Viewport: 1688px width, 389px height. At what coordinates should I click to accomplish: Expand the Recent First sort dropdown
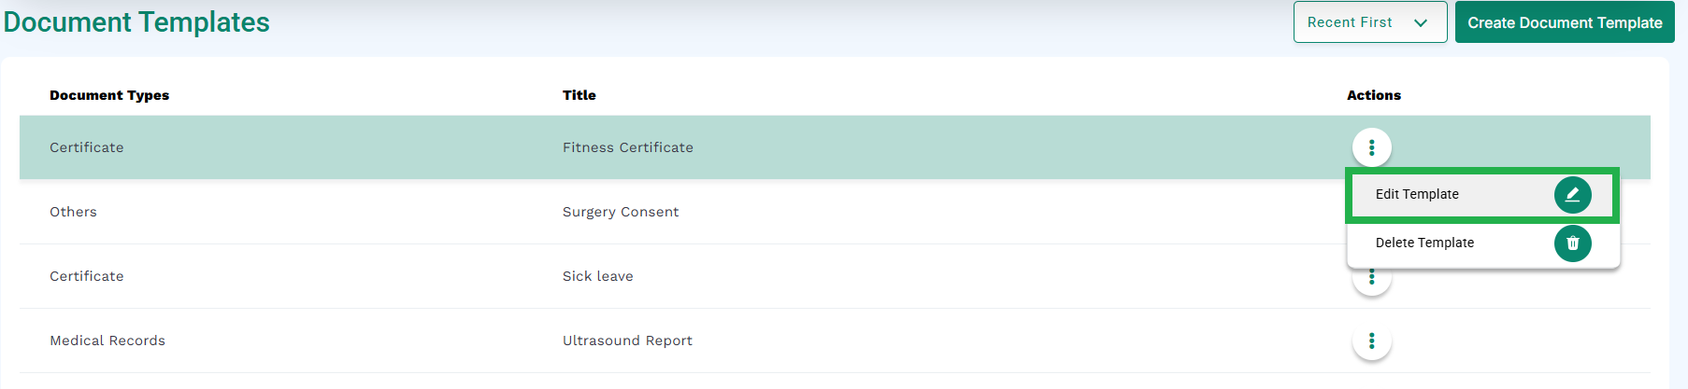(1369, 22)
